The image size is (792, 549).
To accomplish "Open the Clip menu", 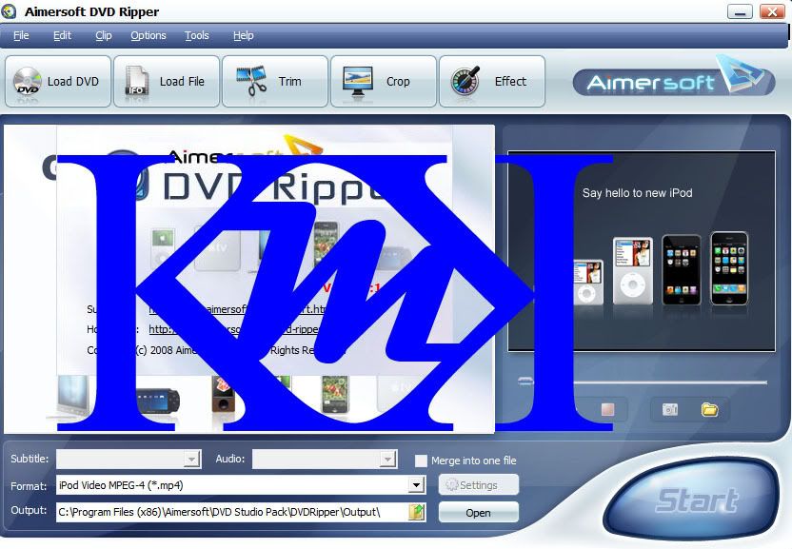I will click(104, 35).
